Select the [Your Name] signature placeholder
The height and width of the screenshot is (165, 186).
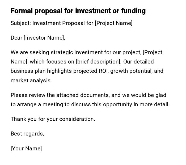[x=26, y=149]
